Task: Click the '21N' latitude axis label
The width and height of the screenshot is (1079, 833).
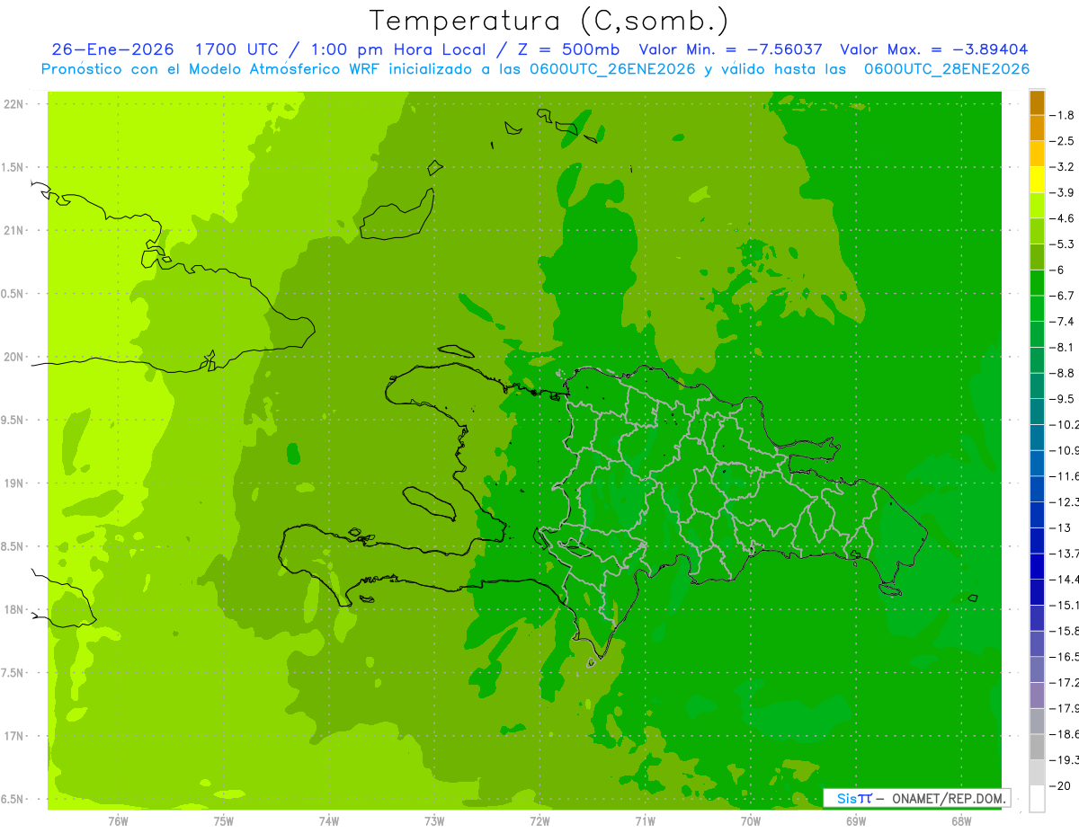Action: [14, 230]
